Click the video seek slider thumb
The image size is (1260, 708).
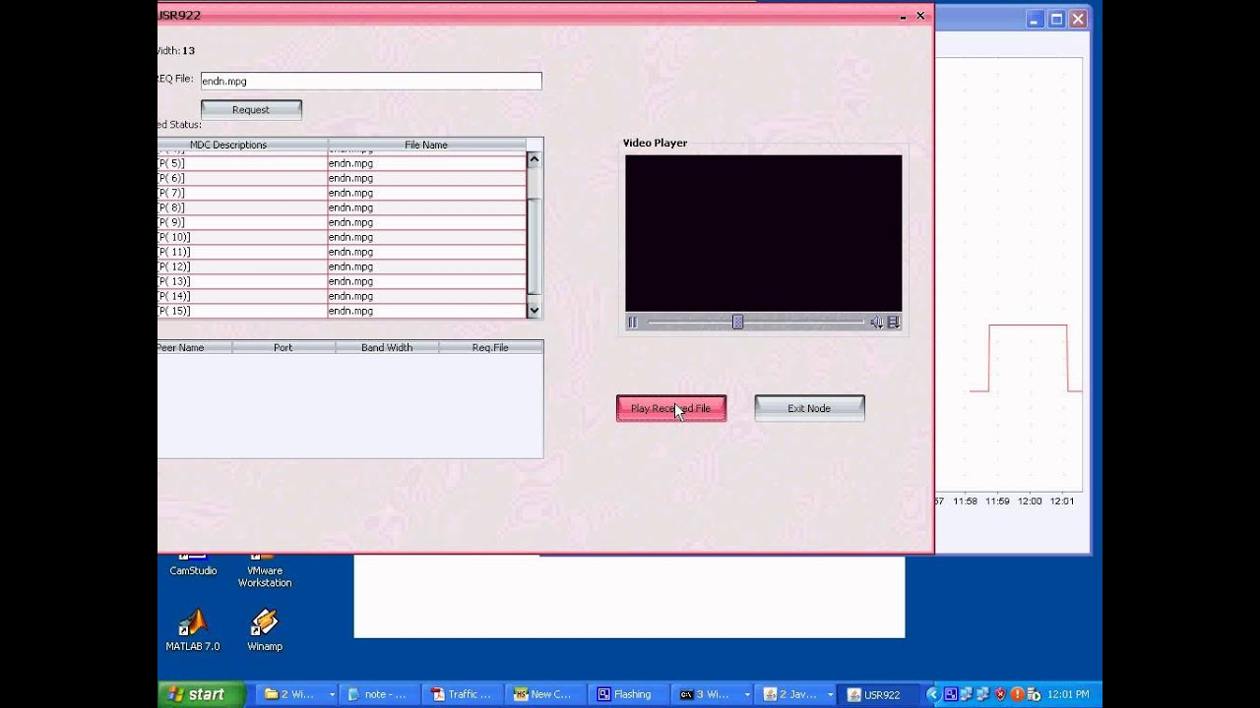737,323
